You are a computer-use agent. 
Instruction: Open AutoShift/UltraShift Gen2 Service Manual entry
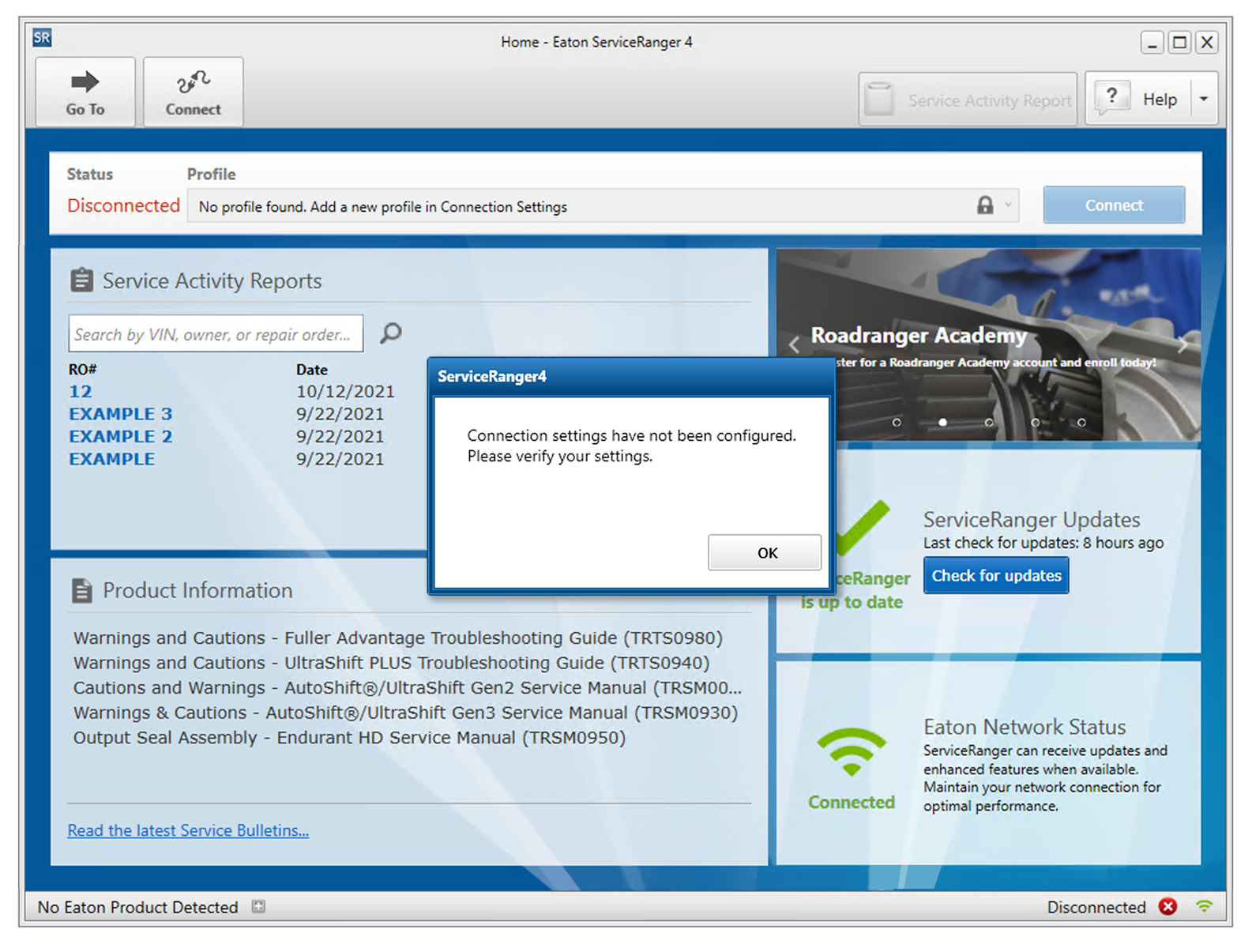[408, 687]
